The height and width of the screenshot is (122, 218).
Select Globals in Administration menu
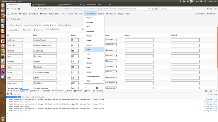94,18
